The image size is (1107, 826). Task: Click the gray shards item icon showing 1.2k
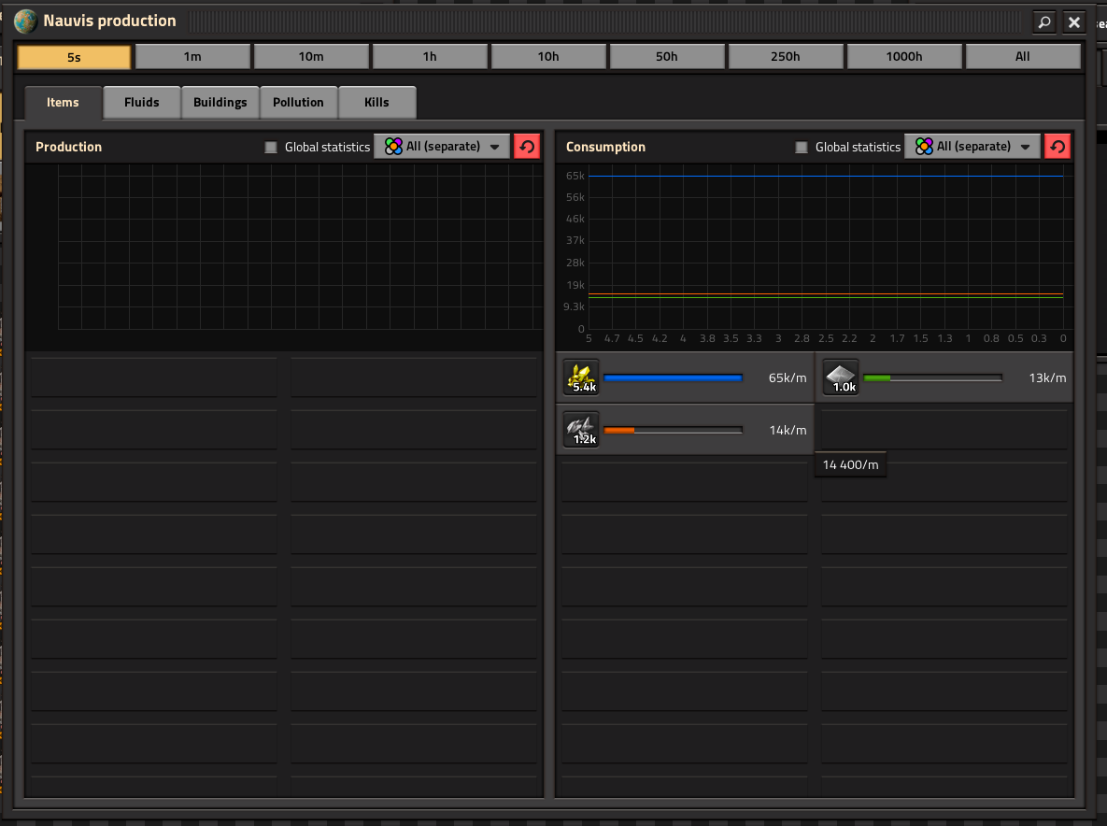click(581, 430)
